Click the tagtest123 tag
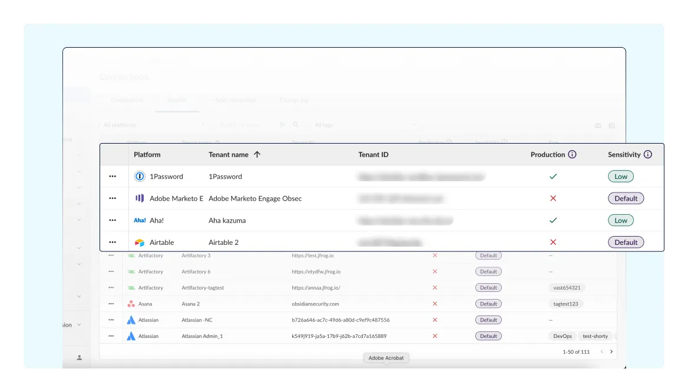 pos(565,304)
